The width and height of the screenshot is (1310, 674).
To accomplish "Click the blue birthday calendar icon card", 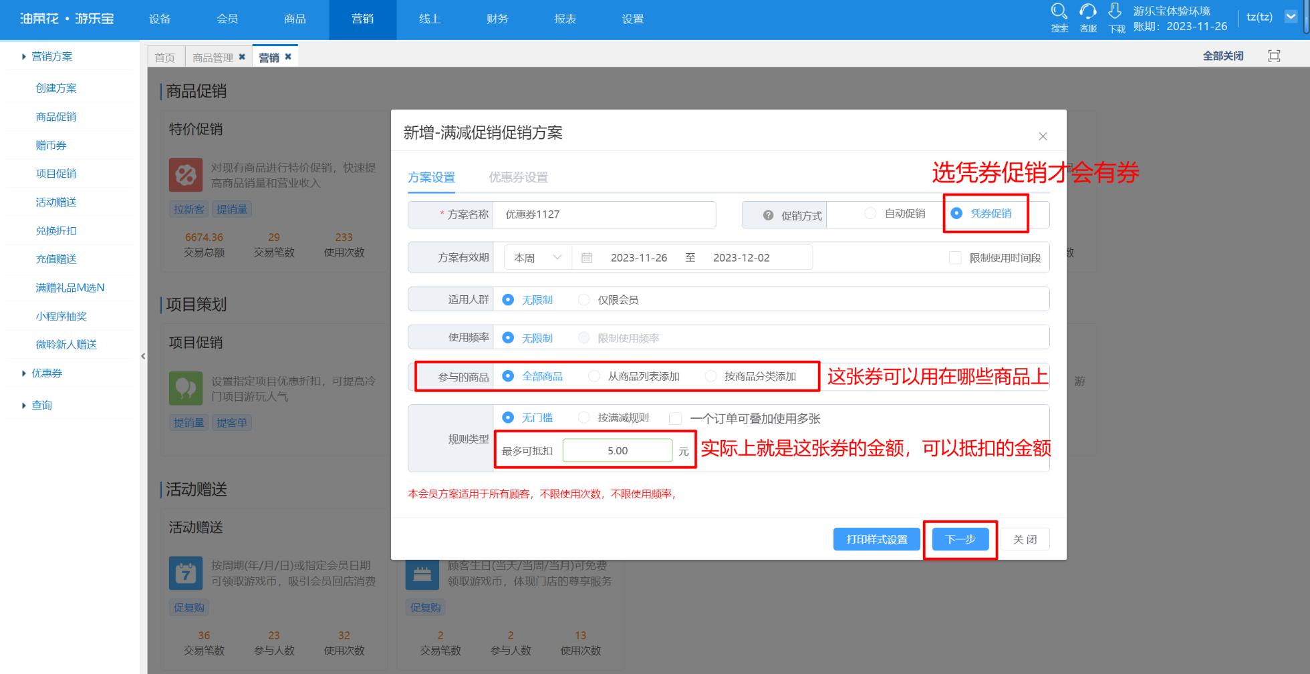I will click(x=422, y=573).
